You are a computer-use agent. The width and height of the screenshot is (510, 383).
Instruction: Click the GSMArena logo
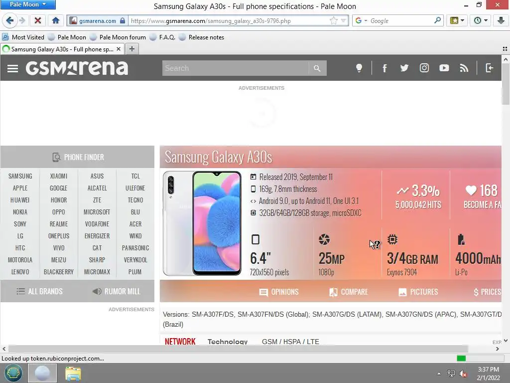point(77,68)
